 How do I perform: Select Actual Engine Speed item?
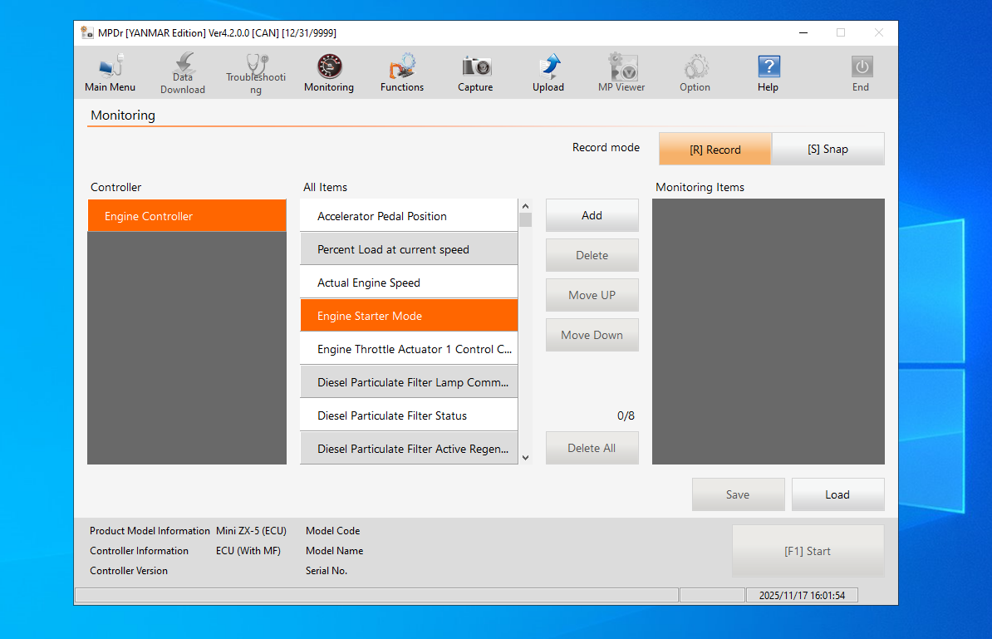[409, 283]
